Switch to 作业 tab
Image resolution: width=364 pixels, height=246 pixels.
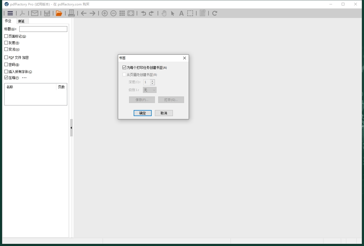click(x=8, y=21)
